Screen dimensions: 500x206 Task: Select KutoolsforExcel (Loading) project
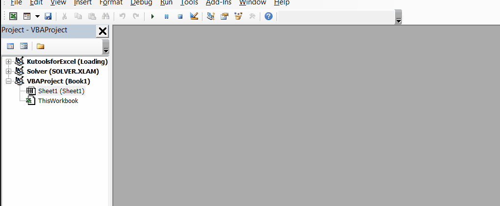tap(67, 61)
